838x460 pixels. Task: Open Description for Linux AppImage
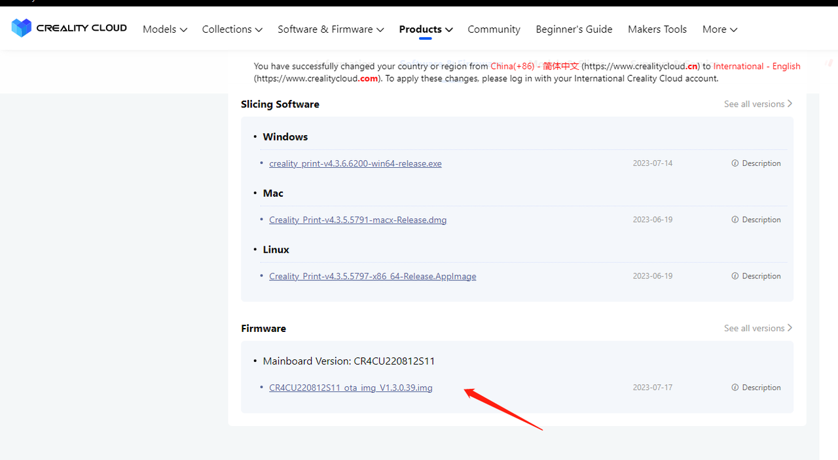[x=756, y=276]
